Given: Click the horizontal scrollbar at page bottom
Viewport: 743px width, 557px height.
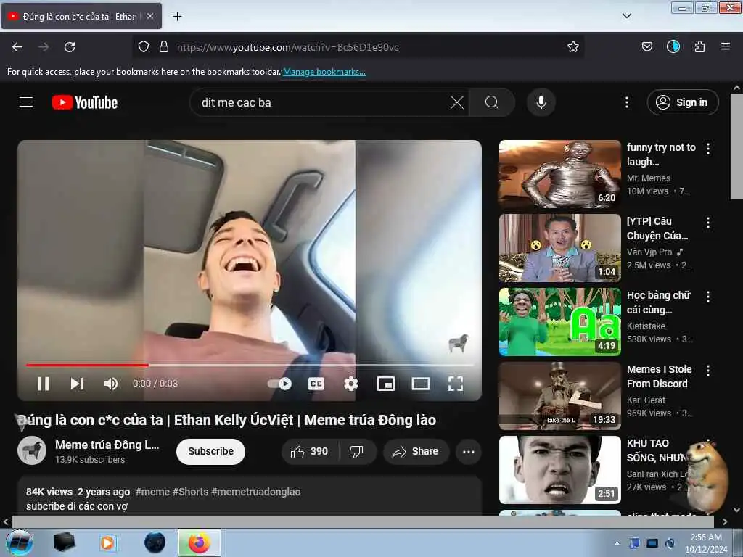Looking at the screenshot, I should pyautogui.click(x=363, y=521).
